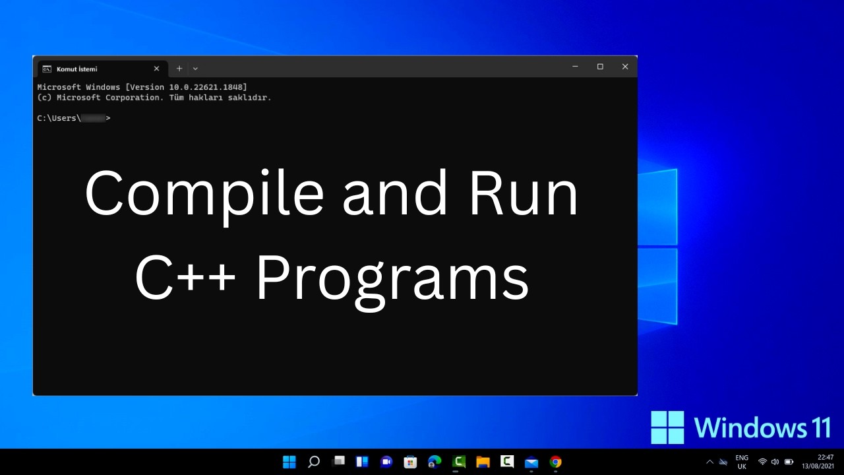Open File Explorer from the taskbar
This screenshot has width=844, height=475.
coord(483,462)
